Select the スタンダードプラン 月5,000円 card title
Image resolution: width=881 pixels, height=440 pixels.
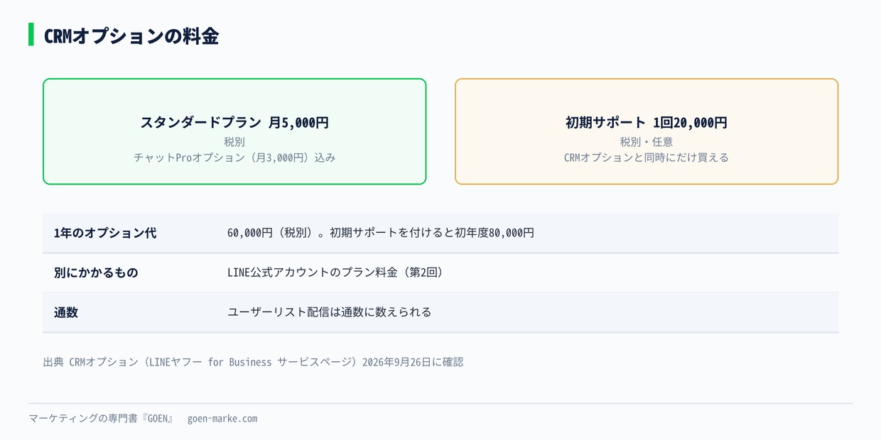[x=234, y=122]
